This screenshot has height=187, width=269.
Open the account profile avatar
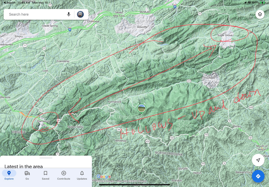tap(80, 14)
